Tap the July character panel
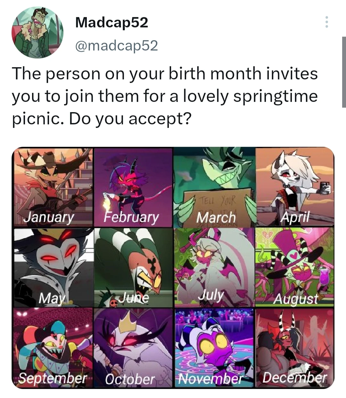 click(214, 268)
